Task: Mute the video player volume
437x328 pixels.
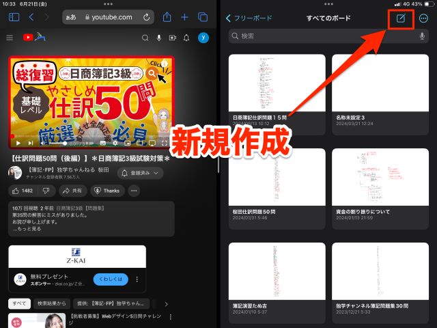Action: 42,143
